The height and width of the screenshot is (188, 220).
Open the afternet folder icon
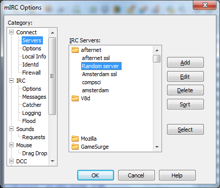(75, 50)
